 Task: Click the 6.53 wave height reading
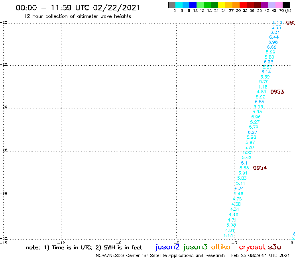(x=276, y=27)
